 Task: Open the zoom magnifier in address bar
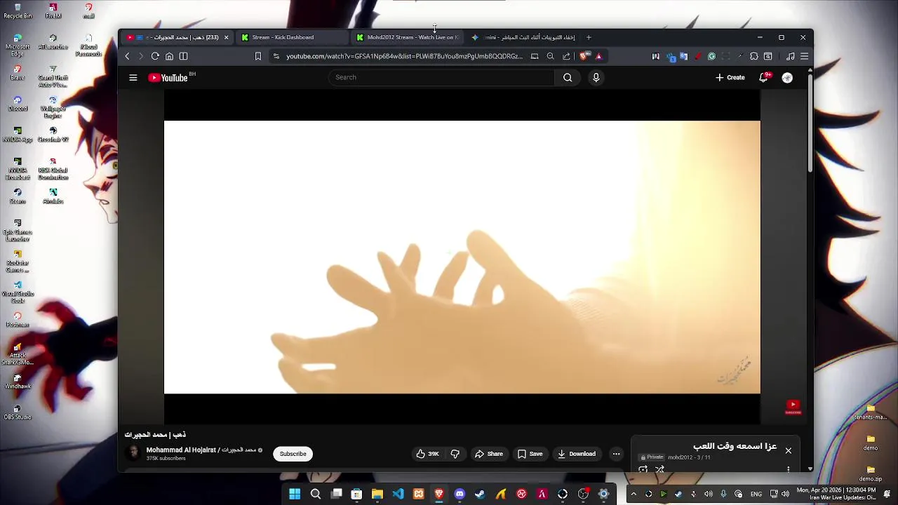pos(550,56)
